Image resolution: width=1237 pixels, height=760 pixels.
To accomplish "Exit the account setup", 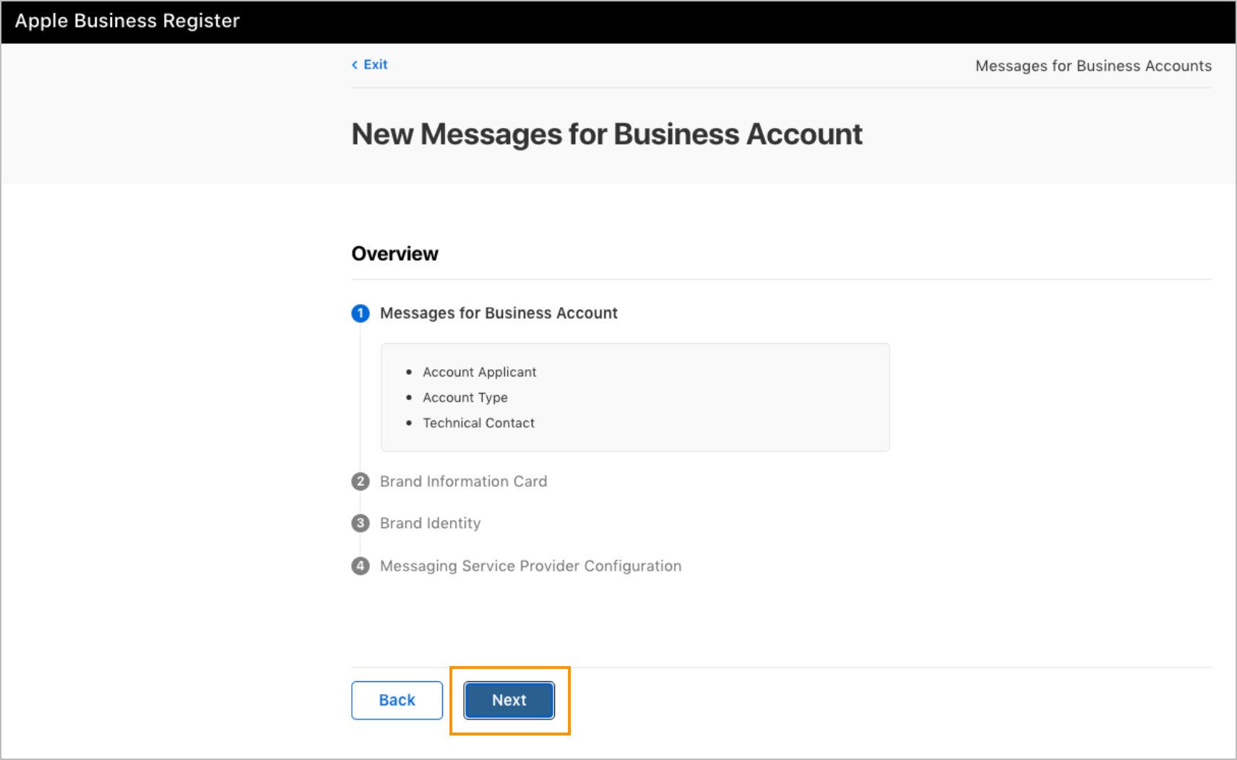I will 369,64.
